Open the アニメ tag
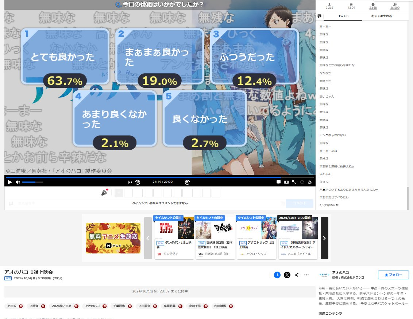 12,306
